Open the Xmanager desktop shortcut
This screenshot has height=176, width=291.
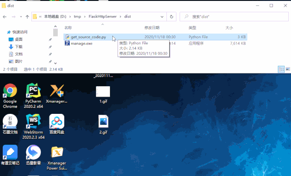(x=56, y=93)
